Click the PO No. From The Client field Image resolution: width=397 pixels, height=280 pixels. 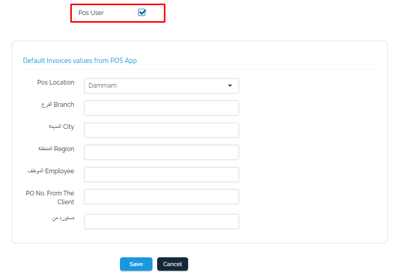(x=161, y=196)
